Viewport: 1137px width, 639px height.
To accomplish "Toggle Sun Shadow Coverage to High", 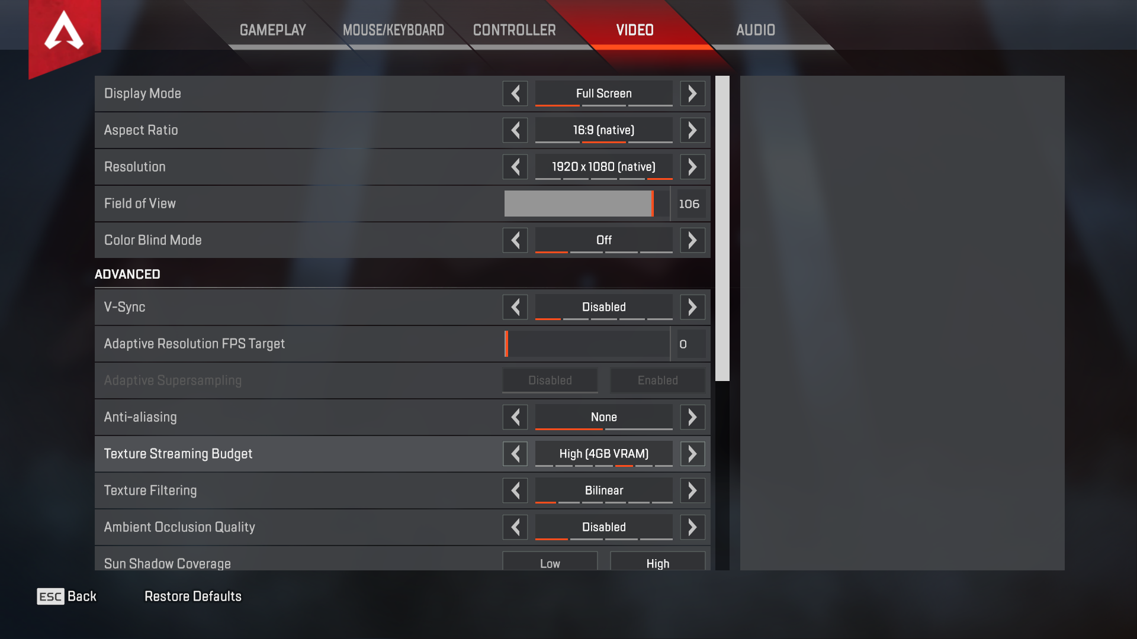I will pyautogui.click(x=656, y=563).
